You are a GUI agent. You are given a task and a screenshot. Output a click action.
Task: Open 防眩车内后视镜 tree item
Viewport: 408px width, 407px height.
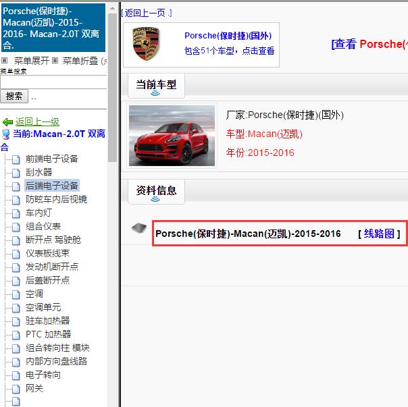pos(56,199)
